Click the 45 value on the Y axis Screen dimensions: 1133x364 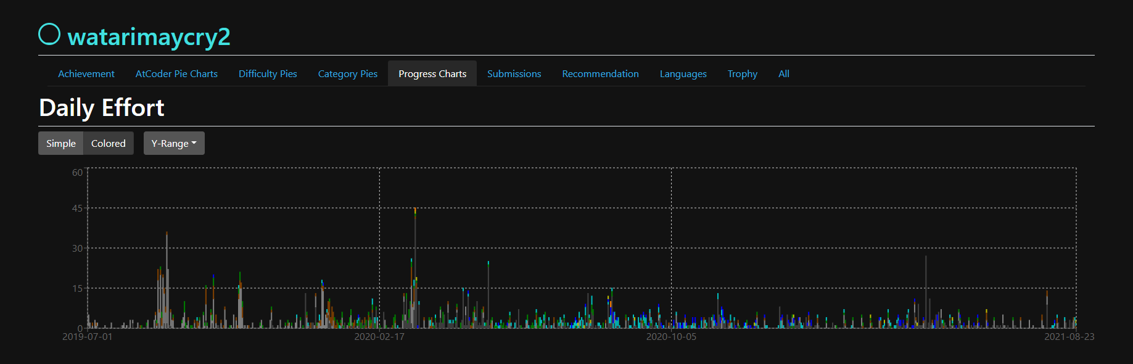pyautogui.click(x=77, y=209)
